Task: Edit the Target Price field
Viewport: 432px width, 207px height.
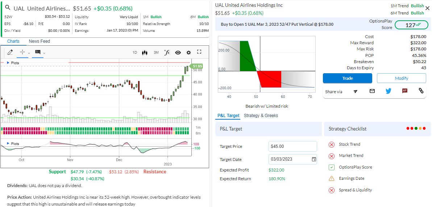Action: pyautogui.click(x=292, y=146)
